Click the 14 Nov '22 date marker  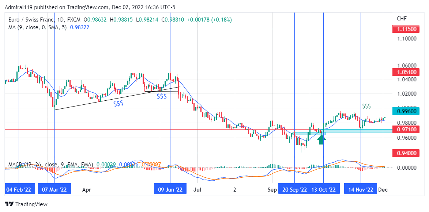[360, 189]
